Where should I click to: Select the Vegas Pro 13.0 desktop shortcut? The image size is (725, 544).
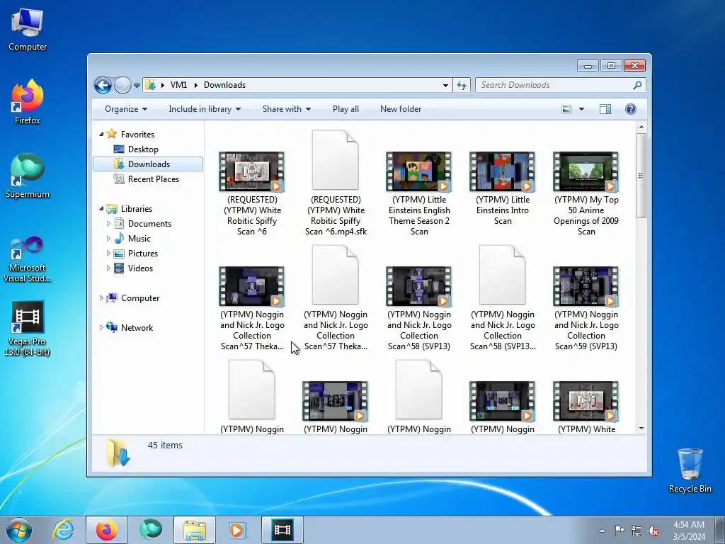tap(28, 329)
